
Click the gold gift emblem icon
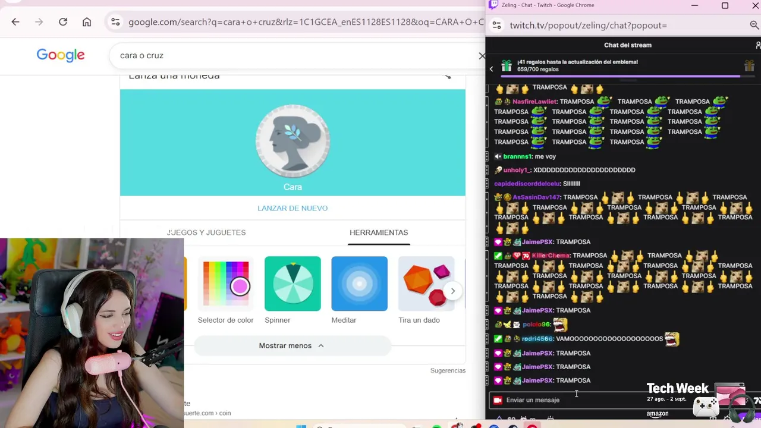749,65
